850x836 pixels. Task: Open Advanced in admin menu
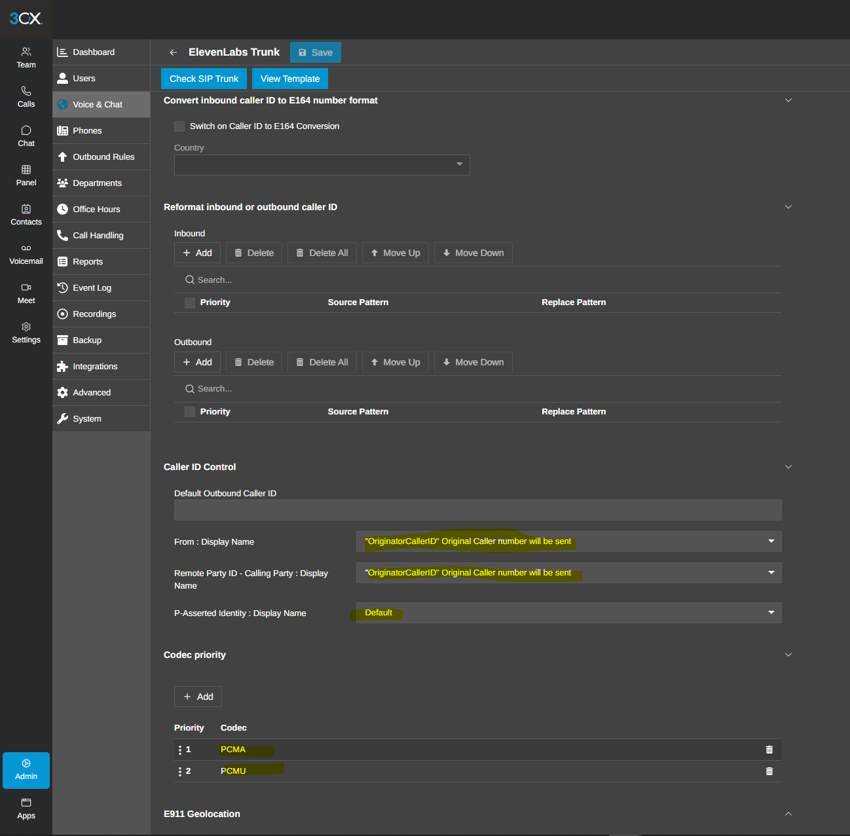point(102,393)
